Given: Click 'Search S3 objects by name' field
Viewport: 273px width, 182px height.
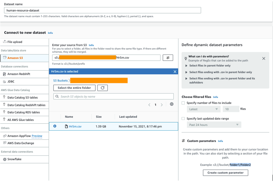Looking at the screenshot, I should [x=113, y=96].
